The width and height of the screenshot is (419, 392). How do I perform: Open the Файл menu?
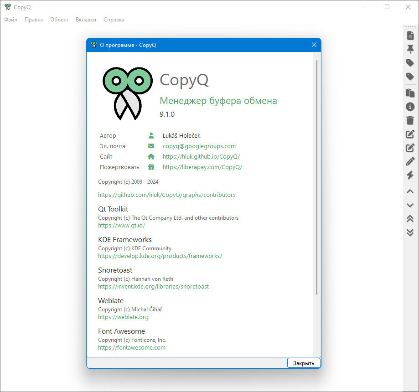click(10, 20)
